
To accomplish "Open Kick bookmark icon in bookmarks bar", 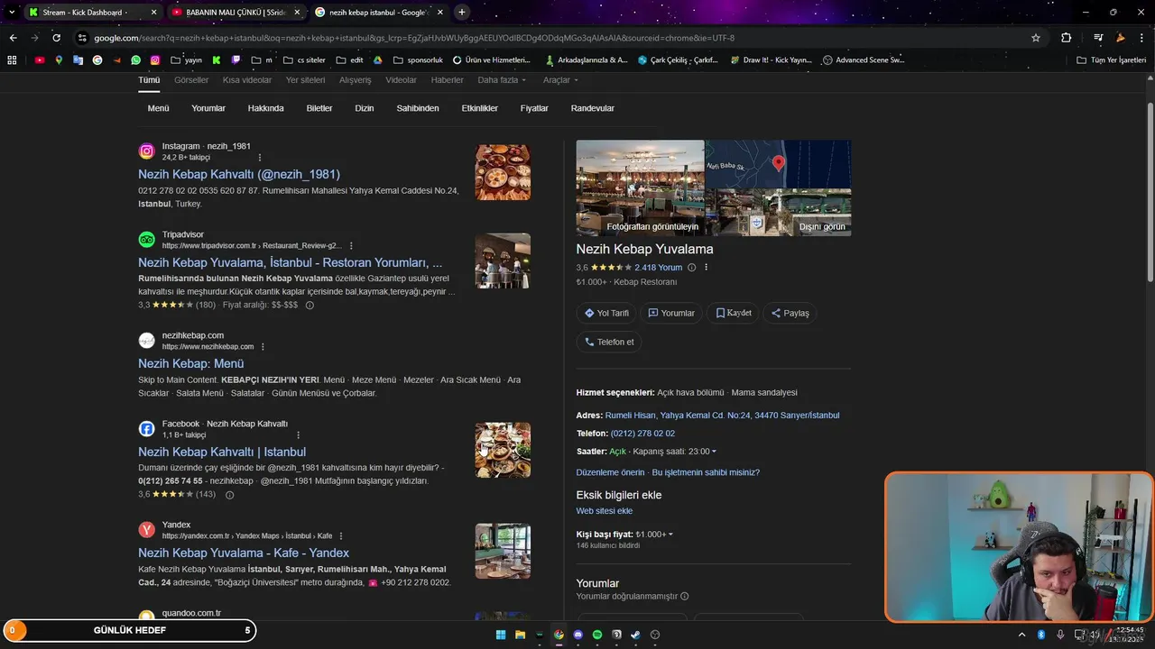I will pos(217,60).
